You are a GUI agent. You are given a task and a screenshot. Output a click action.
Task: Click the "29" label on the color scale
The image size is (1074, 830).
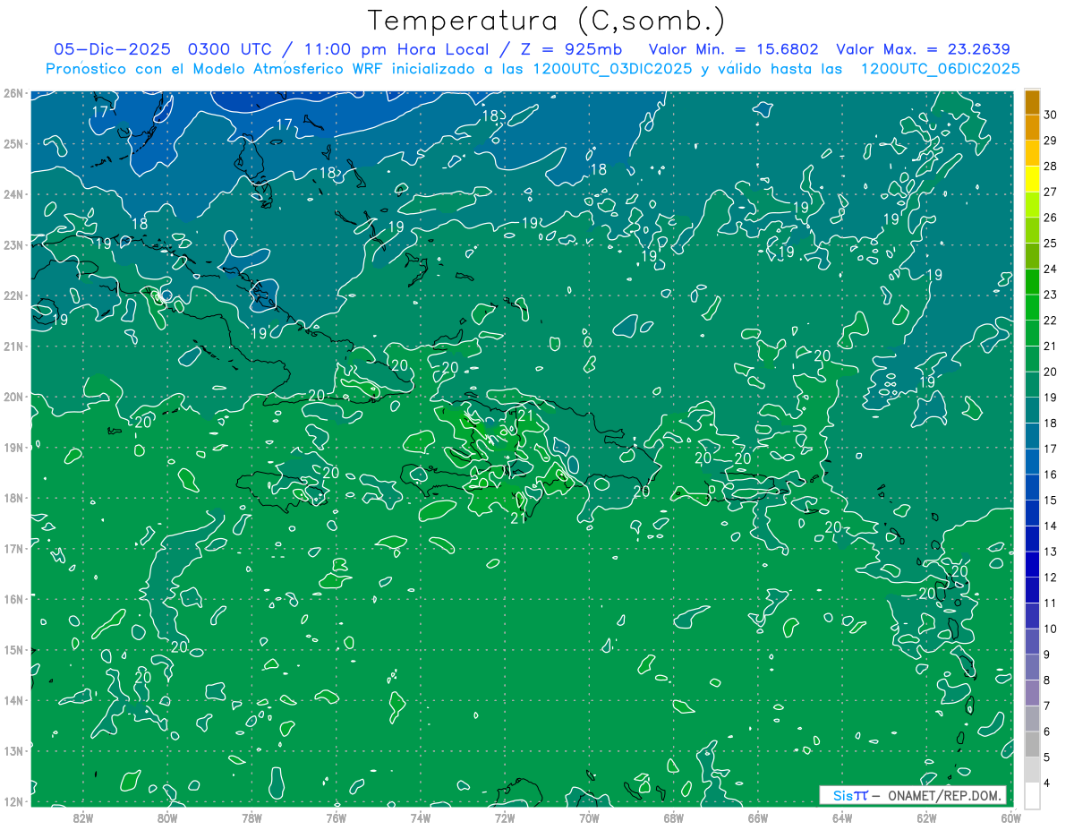(1051, 141)
